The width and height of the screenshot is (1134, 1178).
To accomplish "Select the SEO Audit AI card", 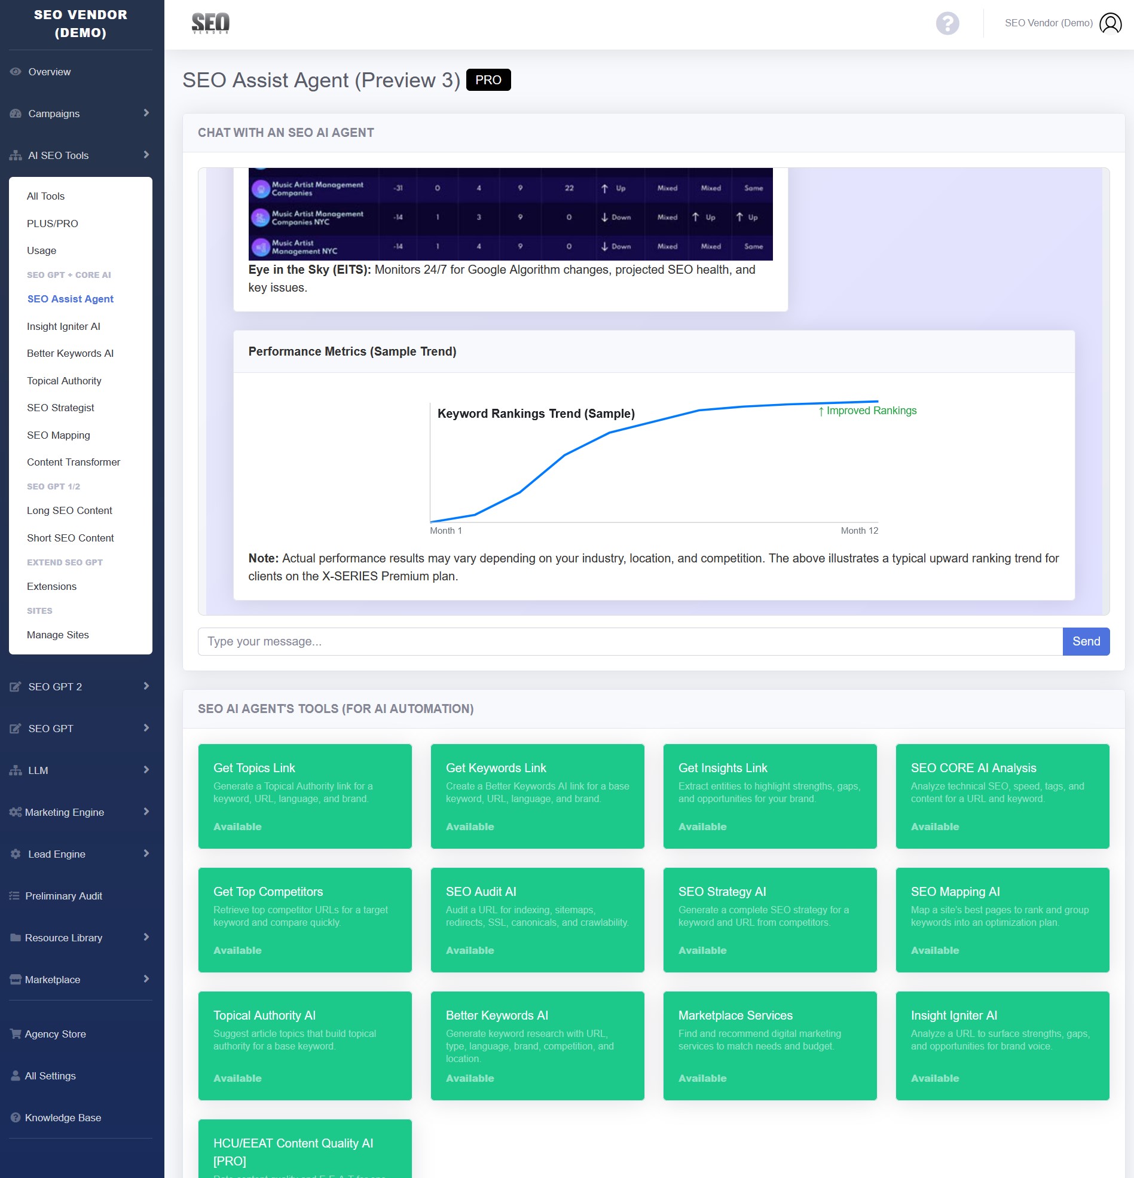I will 537,920.
